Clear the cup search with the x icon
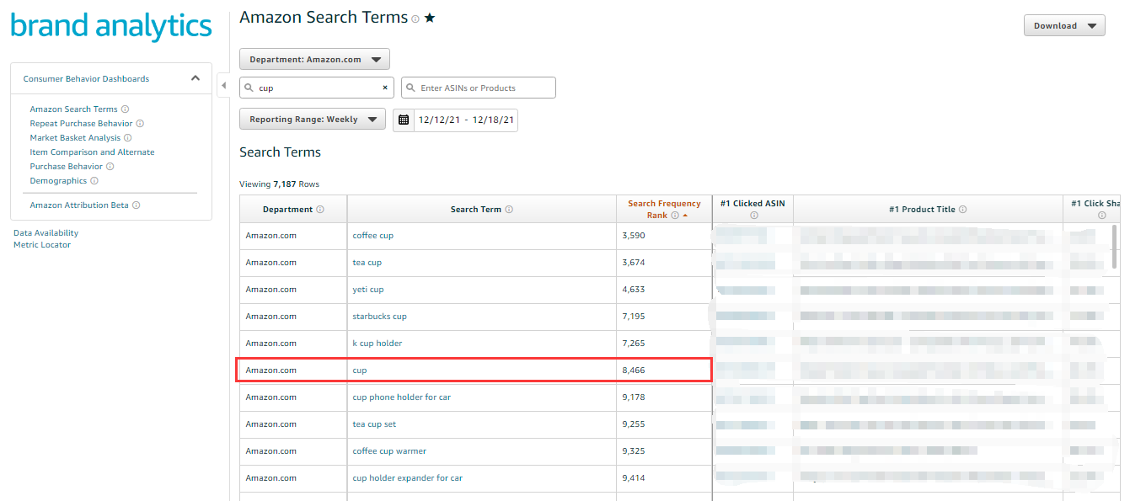Image resolution: width=1130 pixels, height=501 pixels. pos(385,88)
